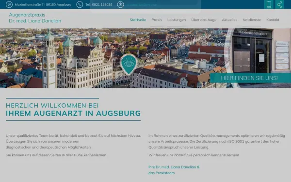Open the share icon in top bar

[x=279, y=4]
